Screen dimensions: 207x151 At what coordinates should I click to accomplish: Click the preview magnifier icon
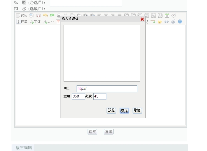[x=31, y=15]
